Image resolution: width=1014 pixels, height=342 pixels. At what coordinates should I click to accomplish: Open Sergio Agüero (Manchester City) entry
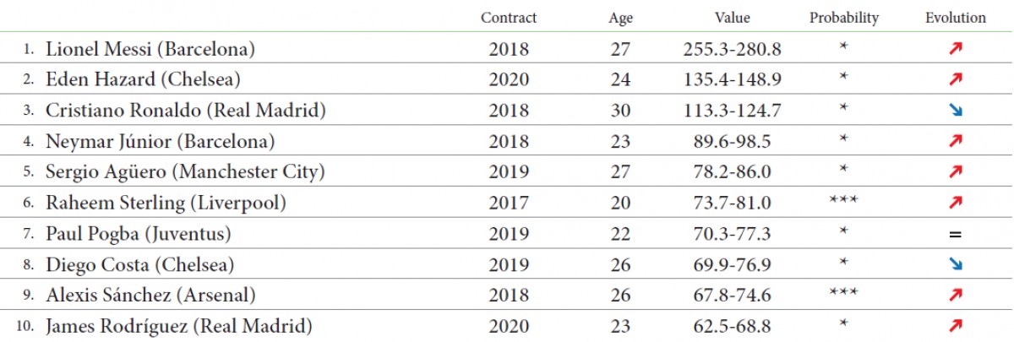[x=184, y=172]
